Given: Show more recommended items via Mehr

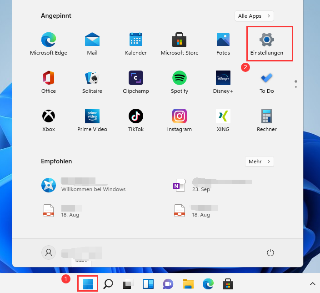Looking at the screenshot, I should [x=260, y=162].
